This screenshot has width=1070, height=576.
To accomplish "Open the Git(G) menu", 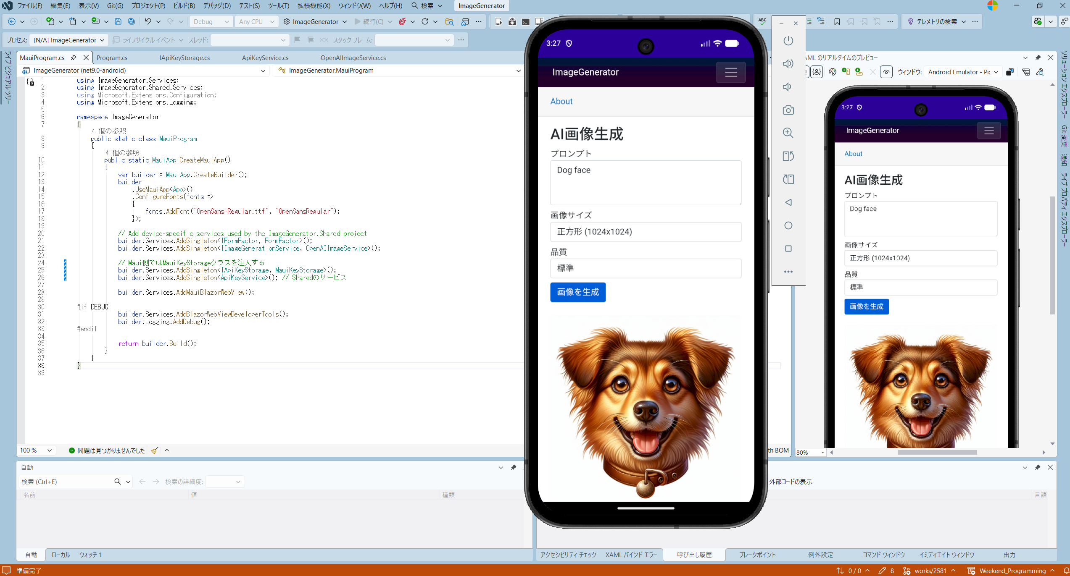I will [x=115, y=5].
